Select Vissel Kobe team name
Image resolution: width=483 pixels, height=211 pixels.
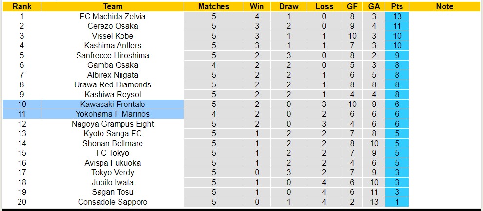113,36
